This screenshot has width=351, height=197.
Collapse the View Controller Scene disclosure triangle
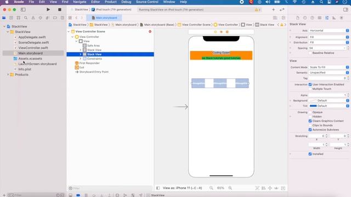click(69, 32)
